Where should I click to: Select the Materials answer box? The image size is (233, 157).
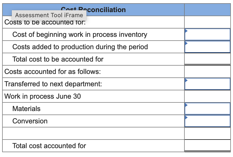click(208, 109)
